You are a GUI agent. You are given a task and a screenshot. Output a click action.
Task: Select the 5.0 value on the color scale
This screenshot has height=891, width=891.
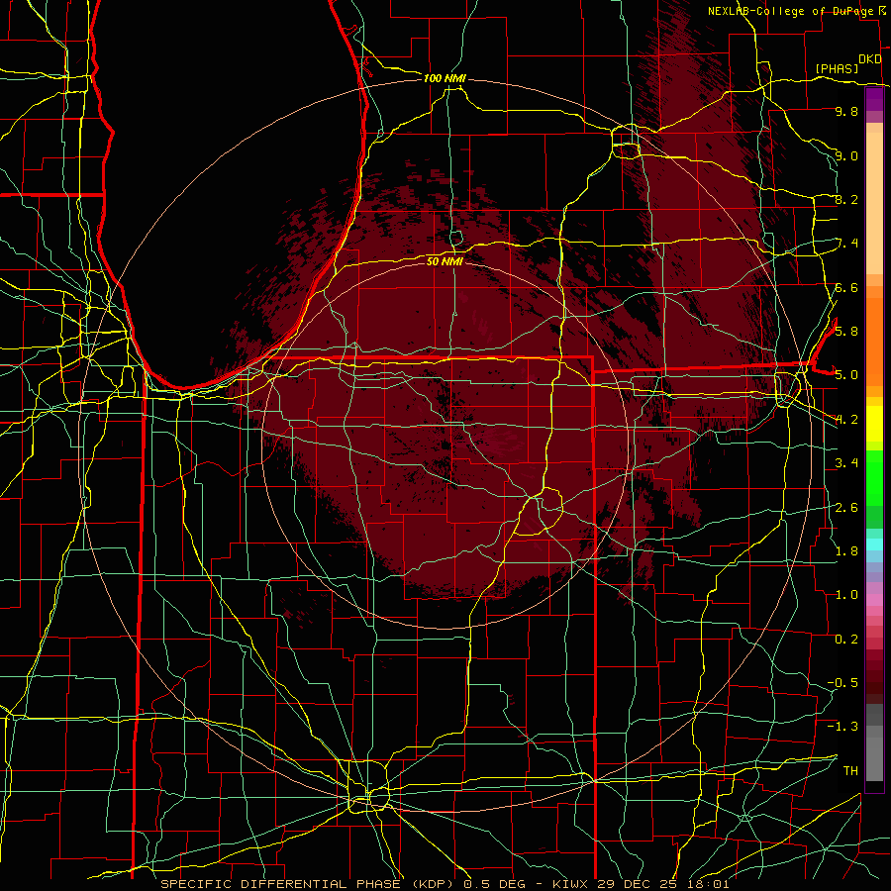(846, 375)
